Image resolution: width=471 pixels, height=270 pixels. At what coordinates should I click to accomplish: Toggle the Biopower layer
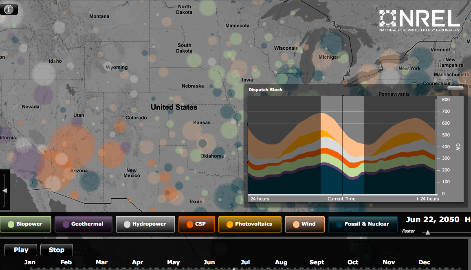tap(26, 224)
